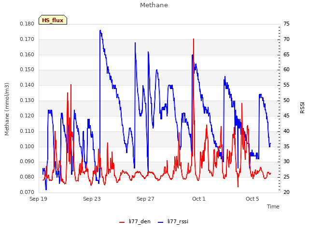Click the 0.120 left axis label
Screen dimensions: 309x231
[x=27, y=115]
